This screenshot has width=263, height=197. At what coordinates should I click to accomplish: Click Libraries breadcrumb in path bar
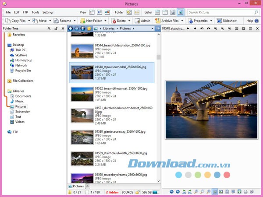click(109, 28)
